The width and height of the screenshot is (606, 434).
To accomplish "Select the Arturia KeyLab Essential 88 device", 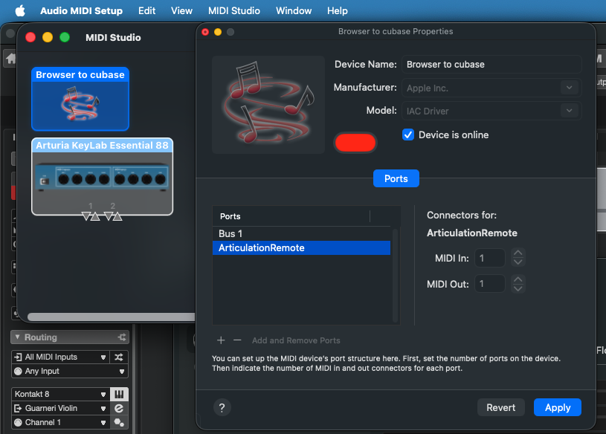I will coord(103,176).
